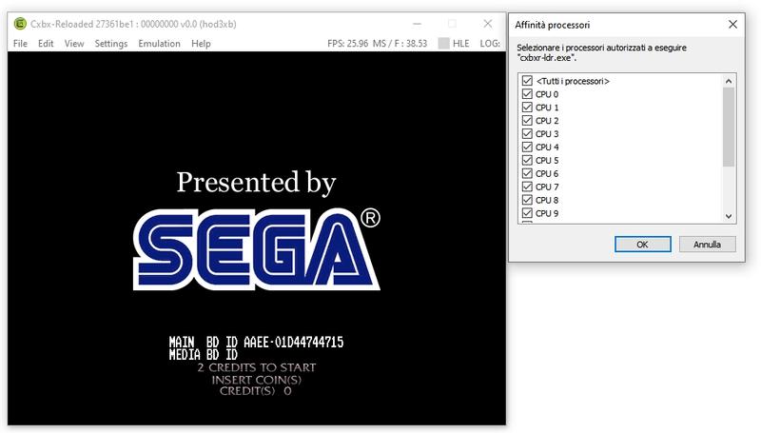This screenshot has width=761, height=433.
Task: Open the Edit menu
Action: [x=46, y=44]
